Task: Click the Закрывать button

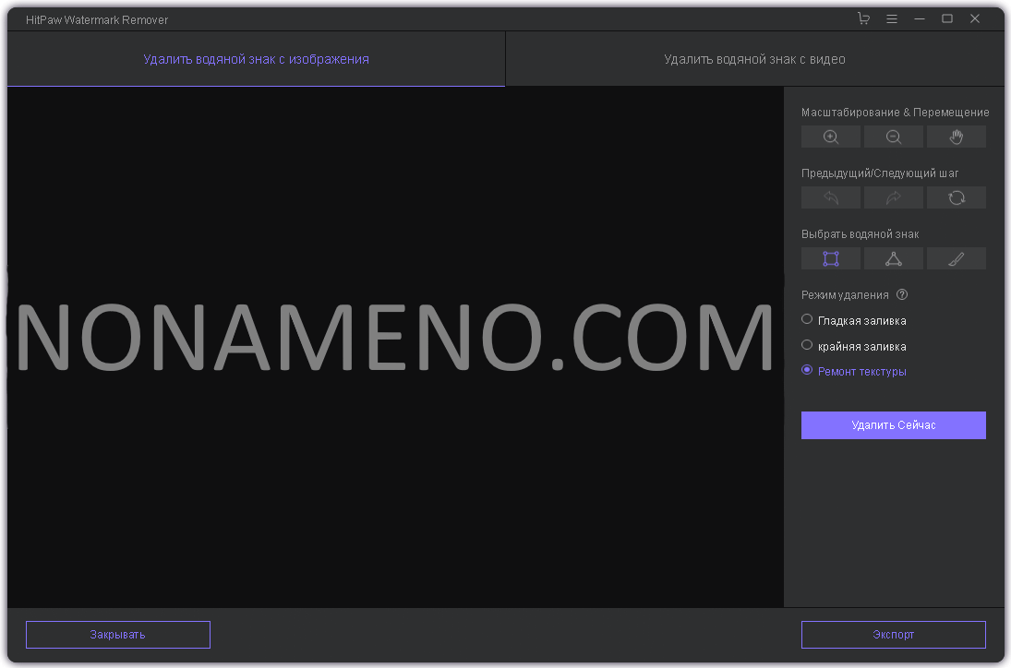Action: (x=117, y=635)
